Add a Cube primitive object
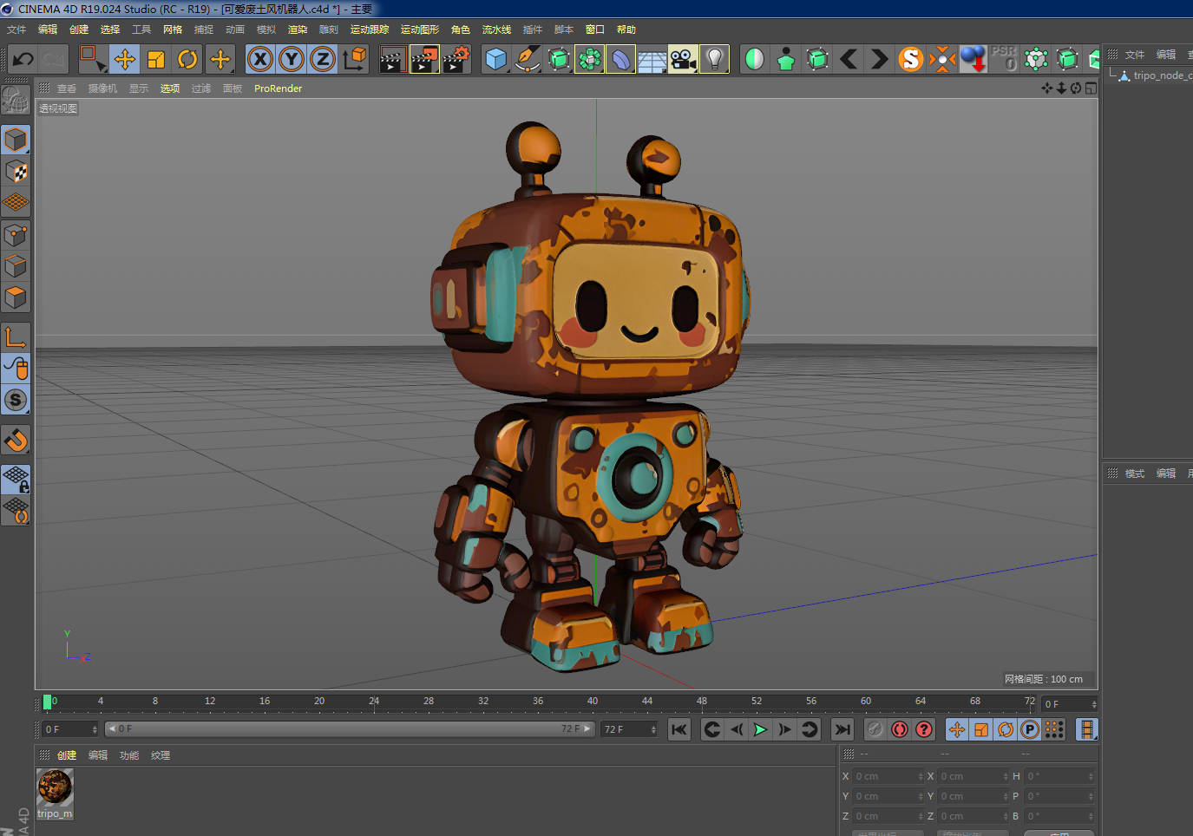The width and height of the screenshot is (1193, 836). [496, 59]
